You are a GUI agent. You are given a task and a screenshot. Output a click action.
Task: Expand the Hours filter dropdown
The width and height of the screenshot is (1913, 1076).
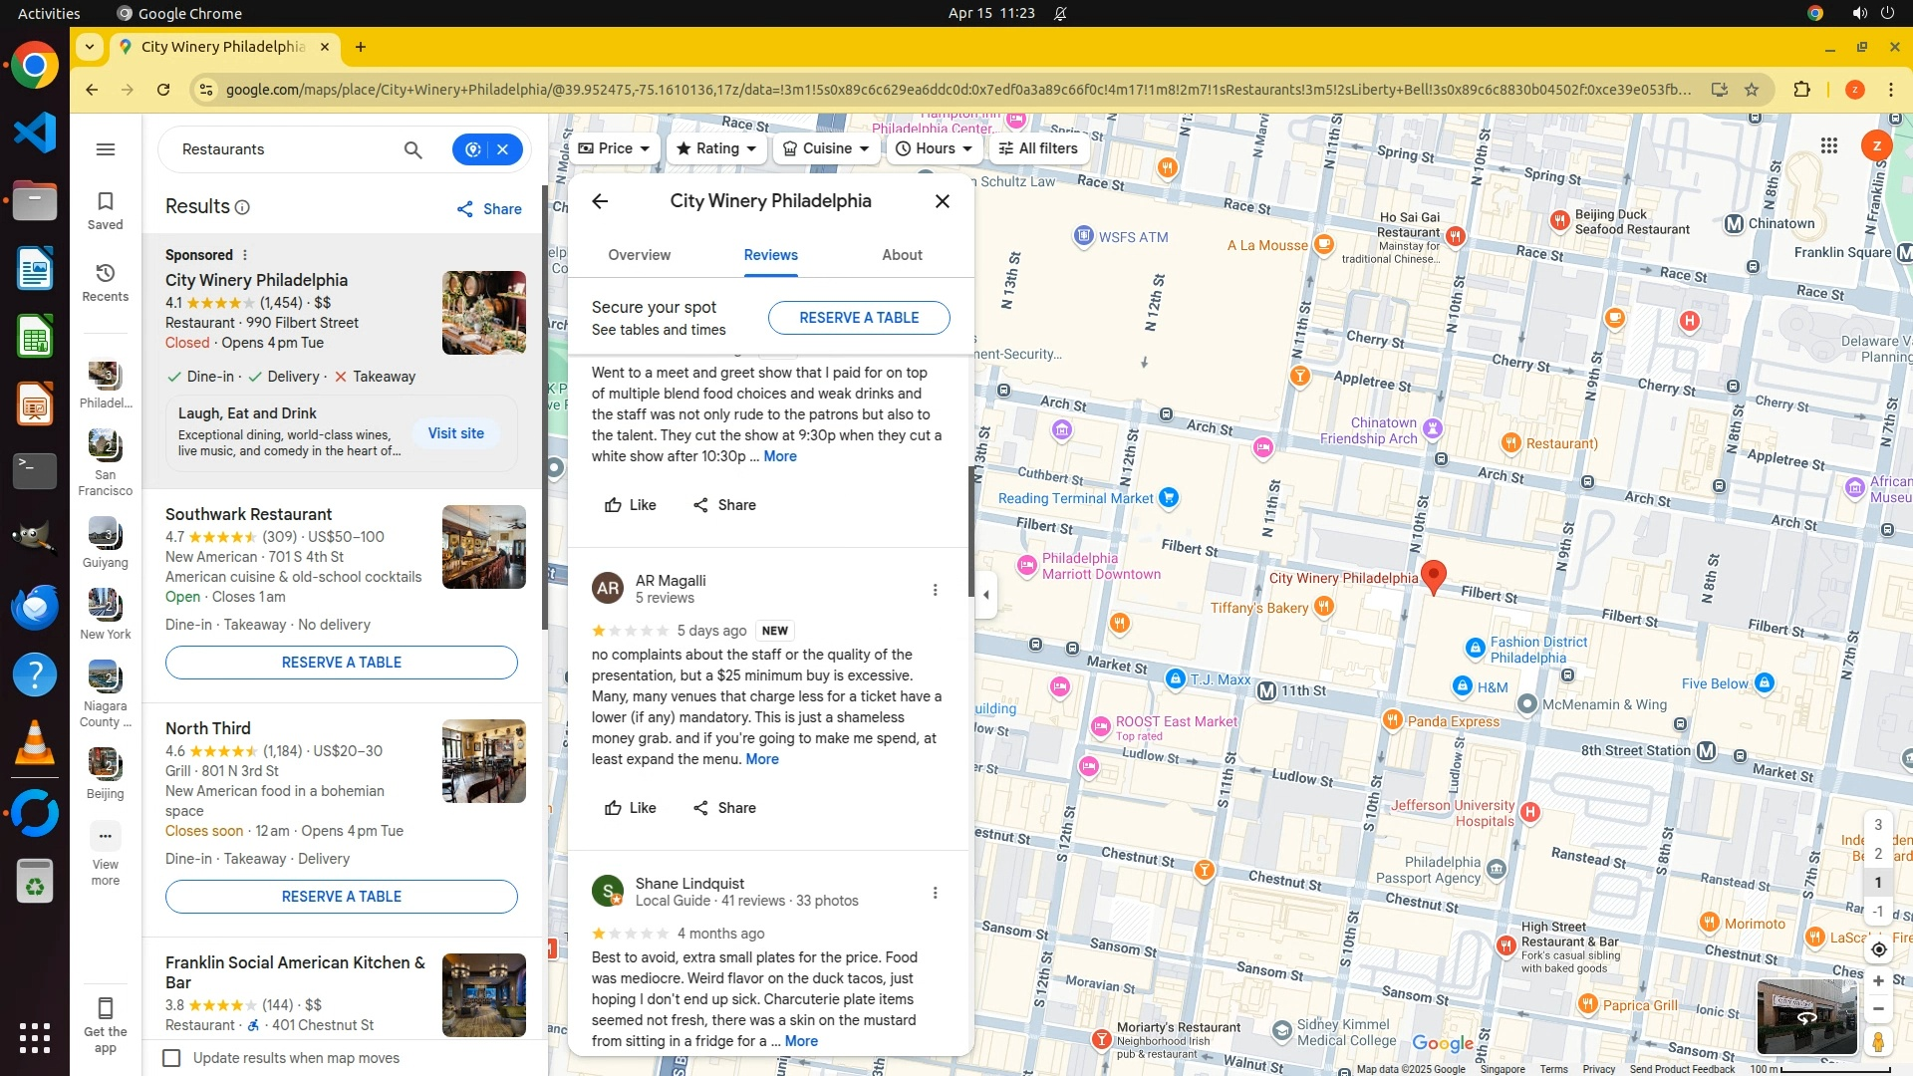(934, 148)
